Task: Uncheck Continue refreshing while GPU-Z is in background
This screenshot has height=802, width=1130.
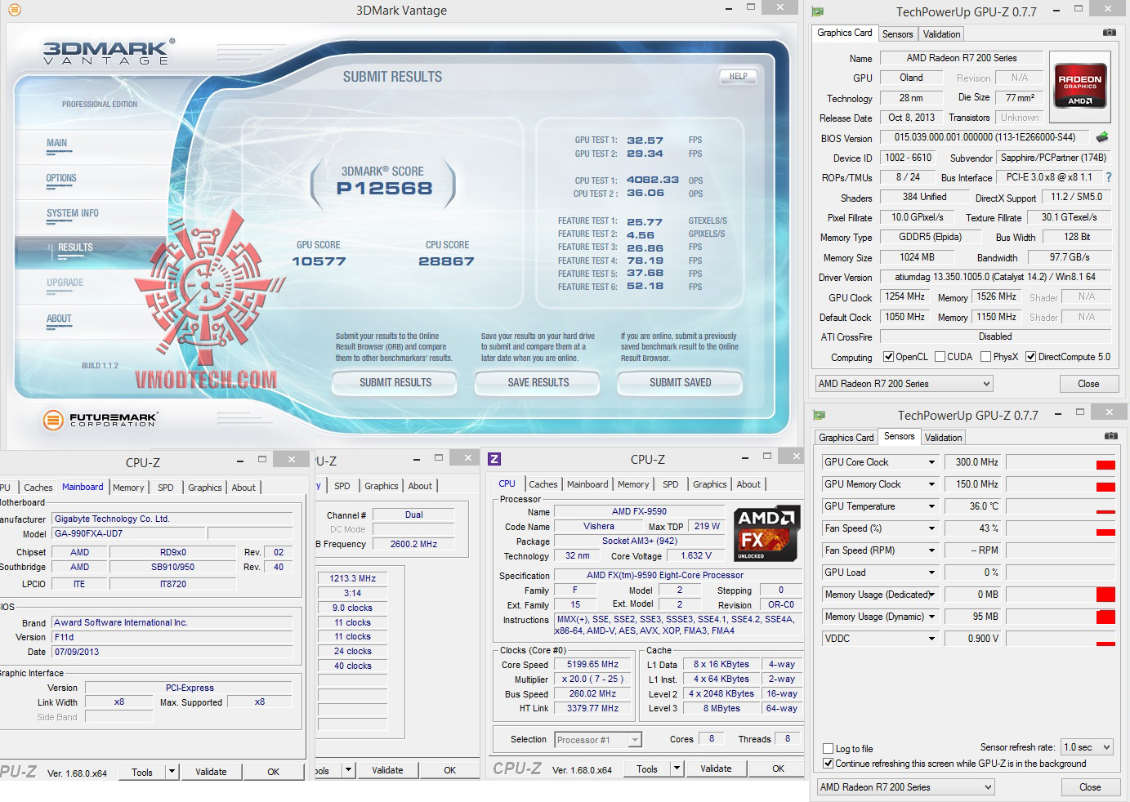Action: click(829, 764)
